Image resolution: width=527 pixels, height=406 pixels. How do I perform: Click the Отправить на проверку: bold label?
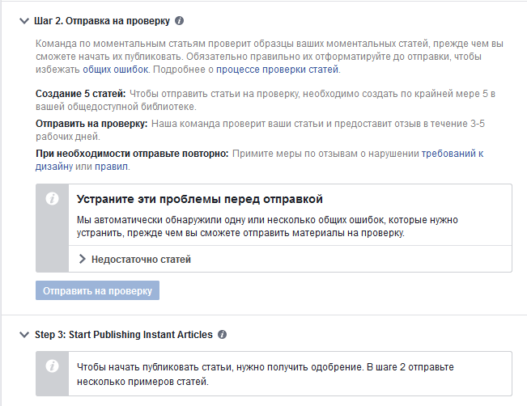(x=91, y=124)
